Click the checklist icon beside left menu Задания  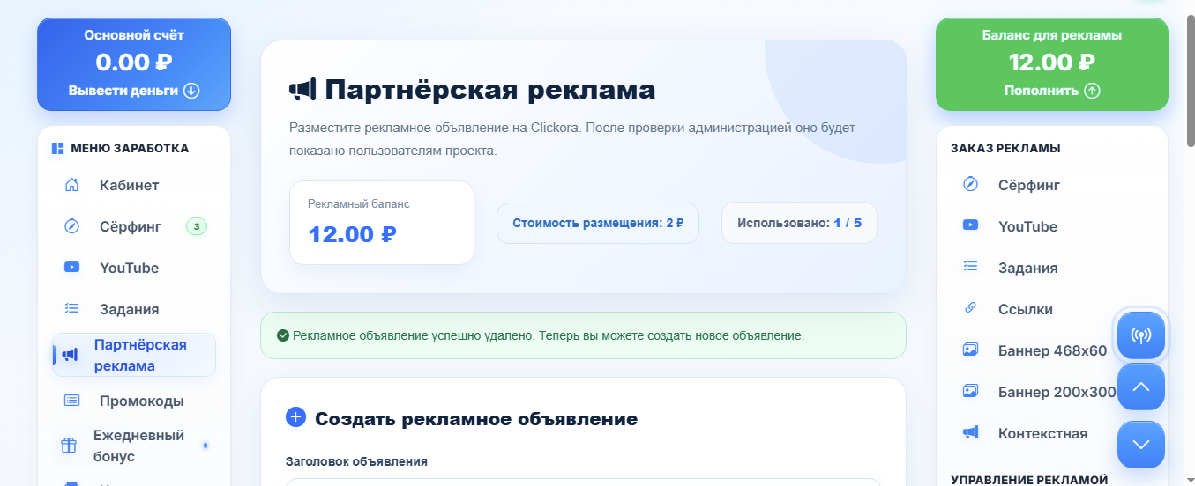click(72, 309)
